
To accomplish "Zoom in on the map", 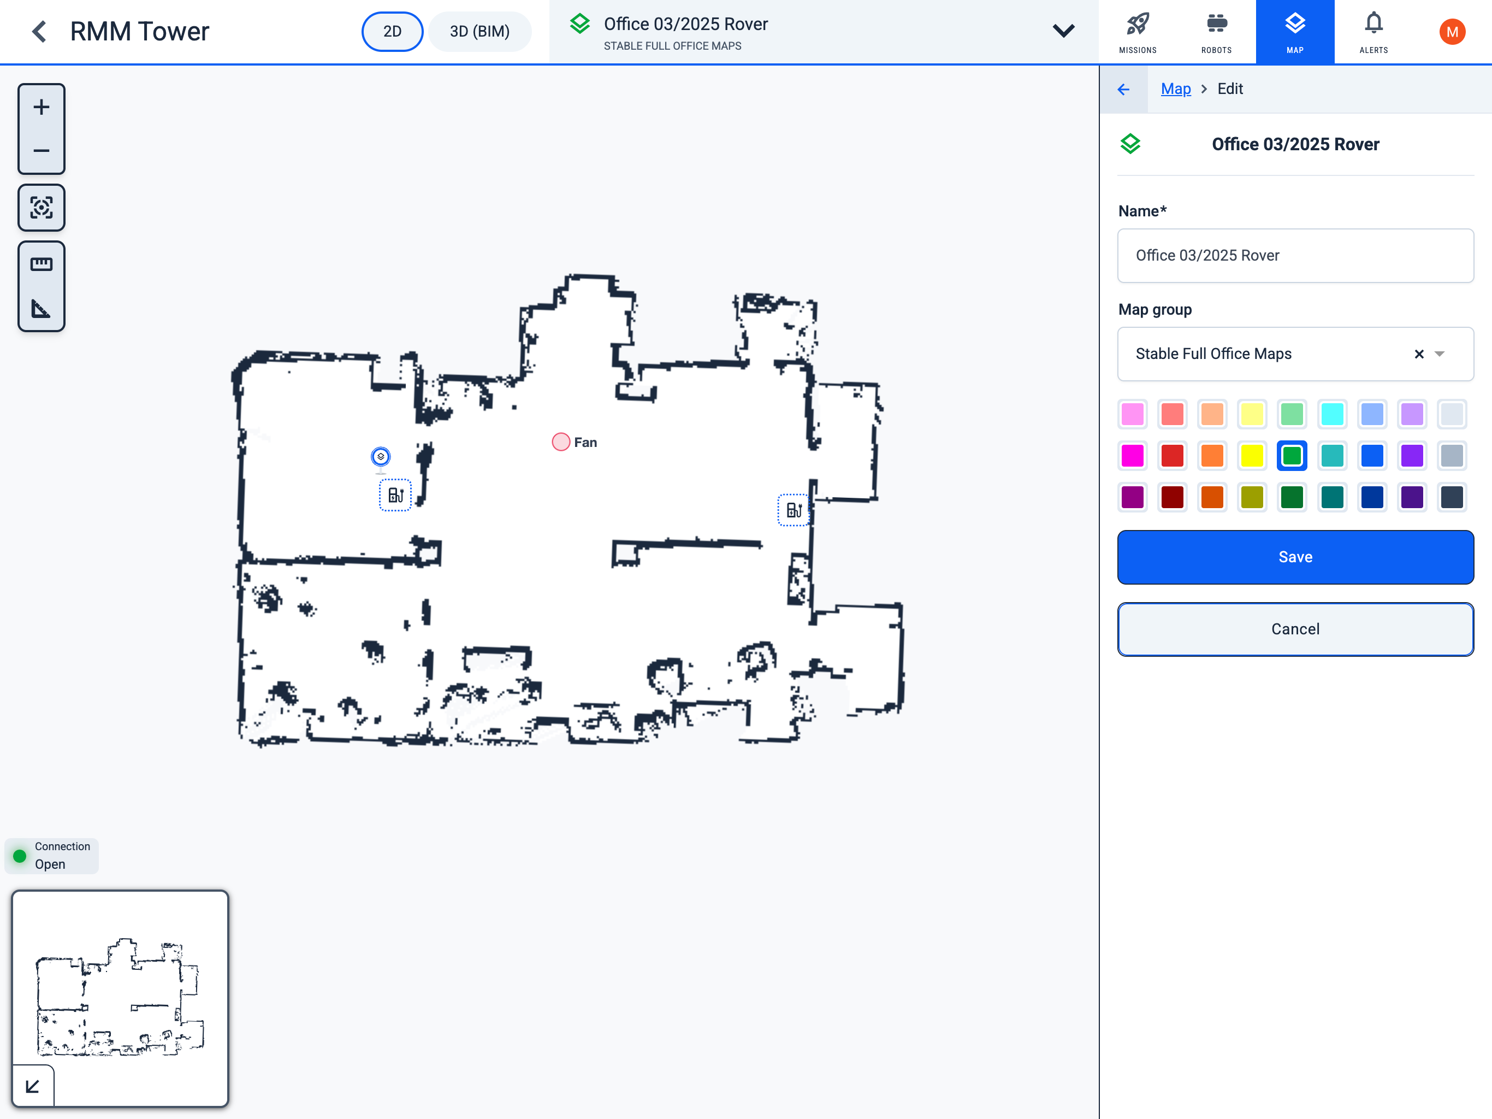I will [41, 107].
